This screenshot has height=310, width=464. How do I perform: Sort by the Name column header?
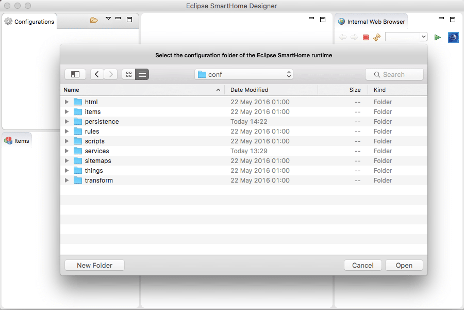[142, 90]
